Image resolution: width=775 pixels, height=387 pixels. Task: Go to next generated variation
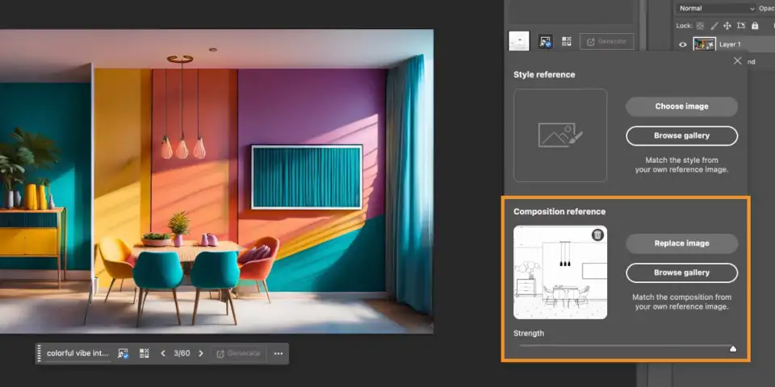(201, 353)
